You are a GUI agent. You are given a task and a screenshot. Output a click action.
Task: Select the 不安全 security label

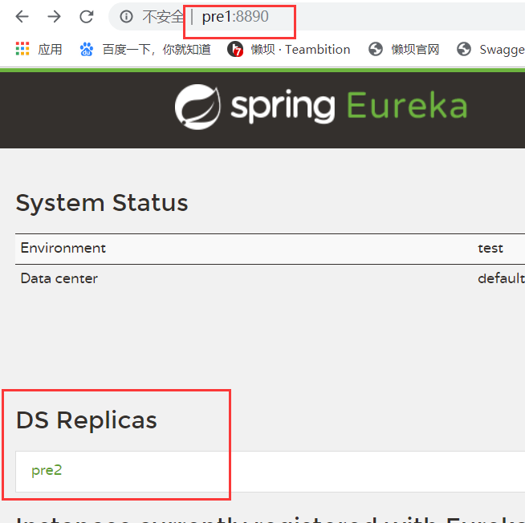(x=163, y=16)
